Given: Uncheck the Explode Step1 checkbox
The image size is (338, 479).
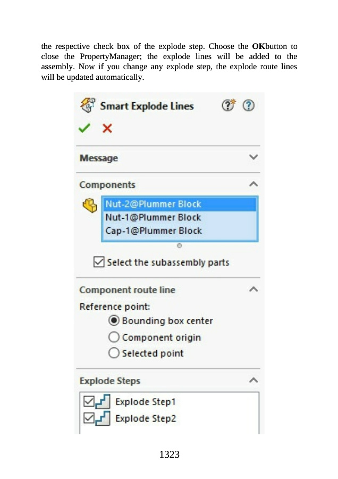Looking at the screenshot, I should [88, 401].
